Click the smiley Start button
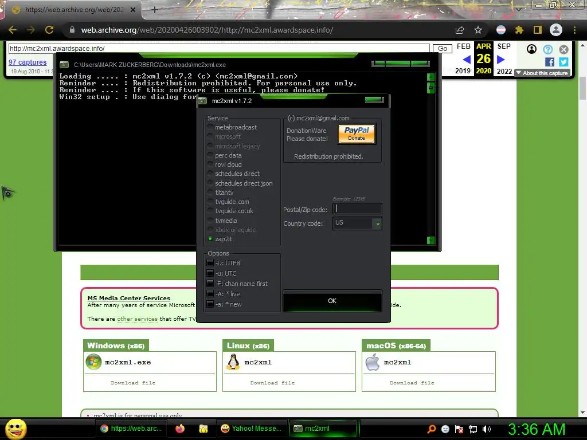Image resolution: width=587 pixels, height=440 pixels. coord(15,429)
